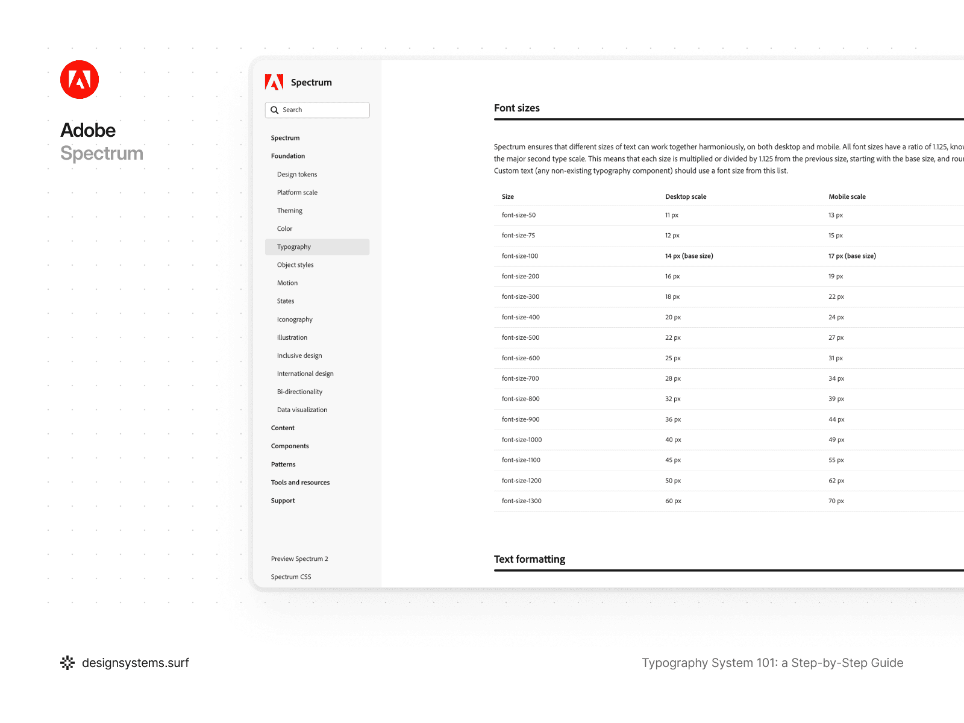The width and height of the screenshot is (964, 723).
Task: Navigate to Theming in sidebar
Action: click(x=290, y=210)
